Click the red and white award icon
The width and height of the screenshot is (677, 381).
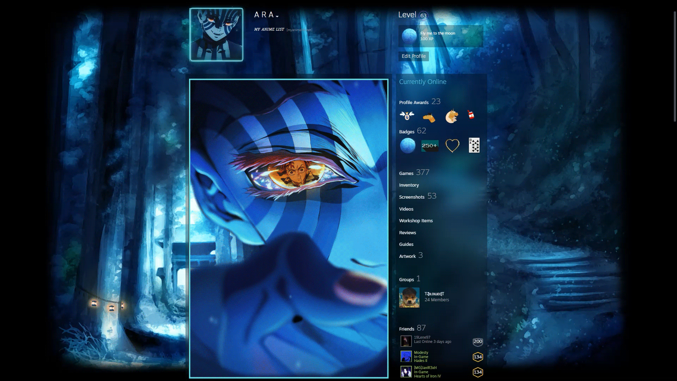point(471,115)
